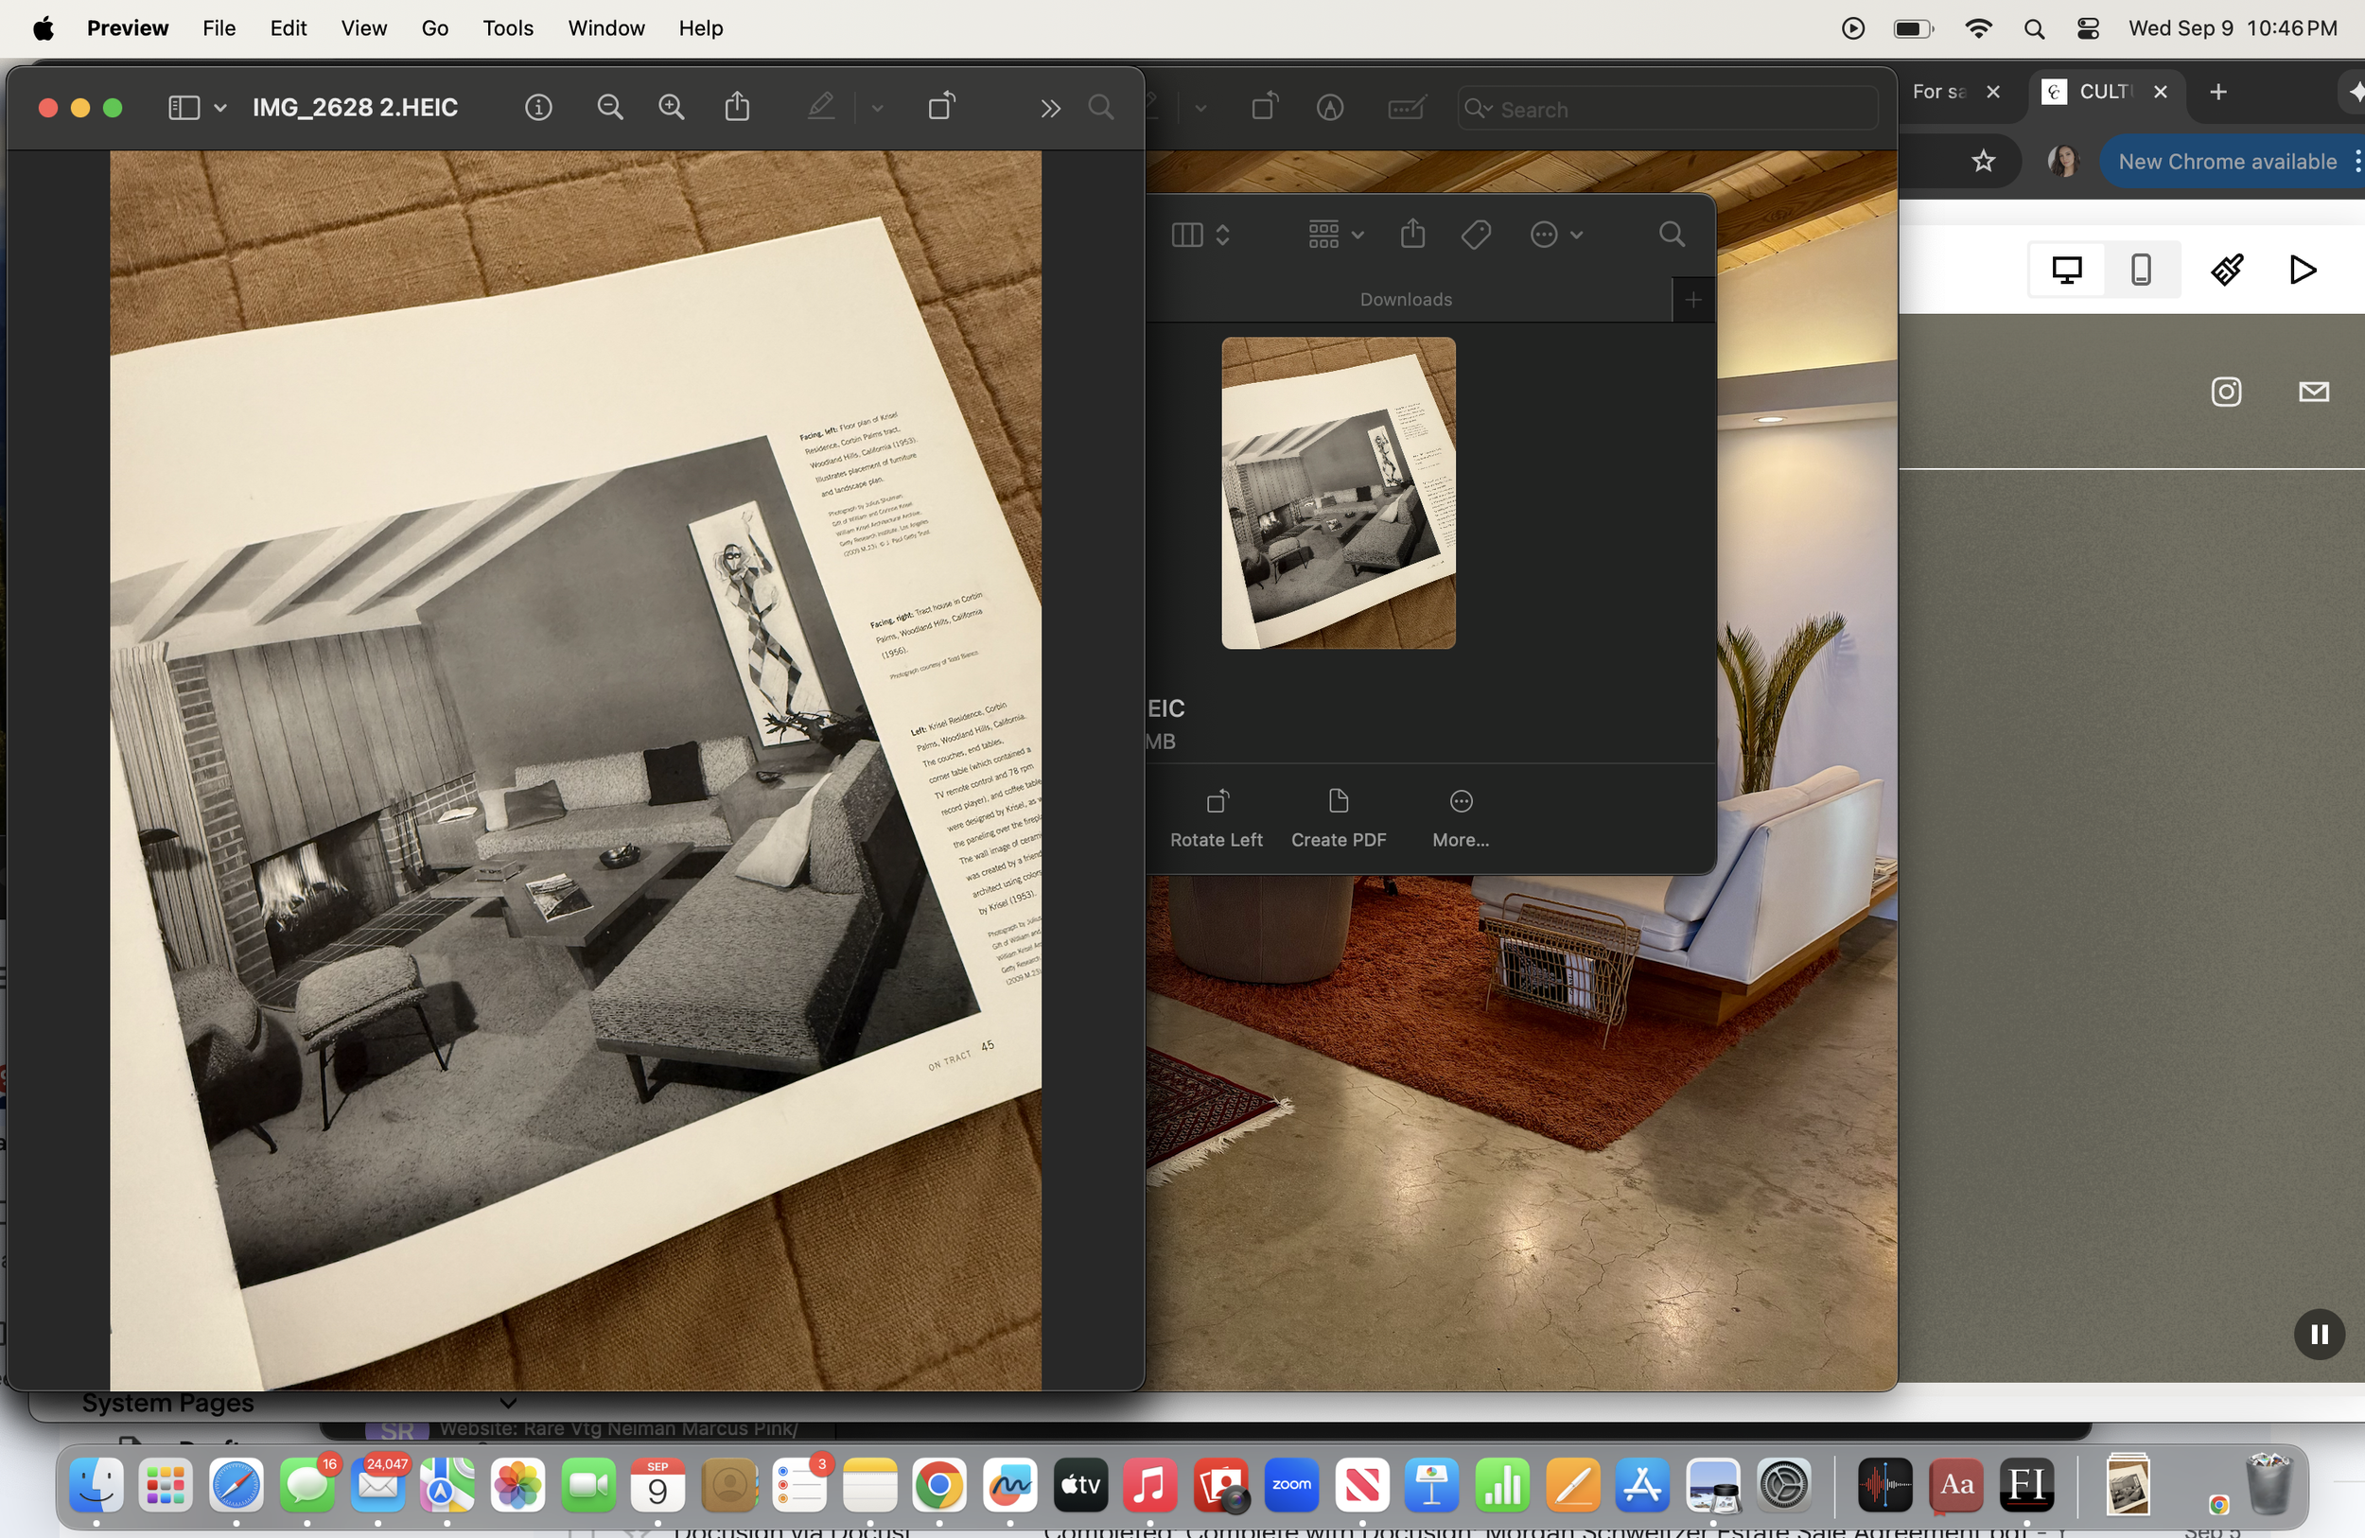Image resolution: width=2365 pixels, height=1538 pixels.
Task: Zoom out using the magnifier minus icon
Action: pyautogui.click(x=610, y=107)
